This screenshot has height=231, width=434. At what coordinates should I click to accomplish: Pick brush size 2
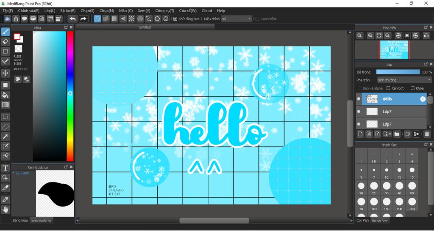(x=387, y=157)
